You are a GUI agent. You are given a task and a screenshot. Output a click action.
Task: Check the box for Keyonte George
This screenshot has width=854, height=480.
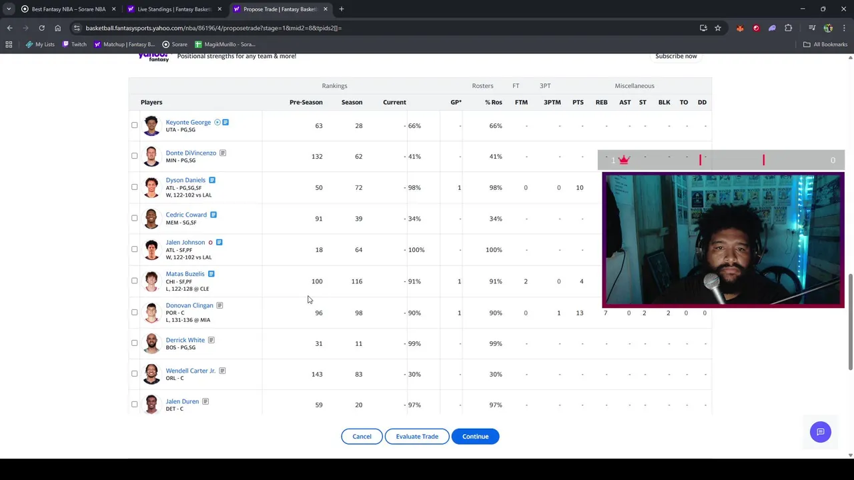134,125
